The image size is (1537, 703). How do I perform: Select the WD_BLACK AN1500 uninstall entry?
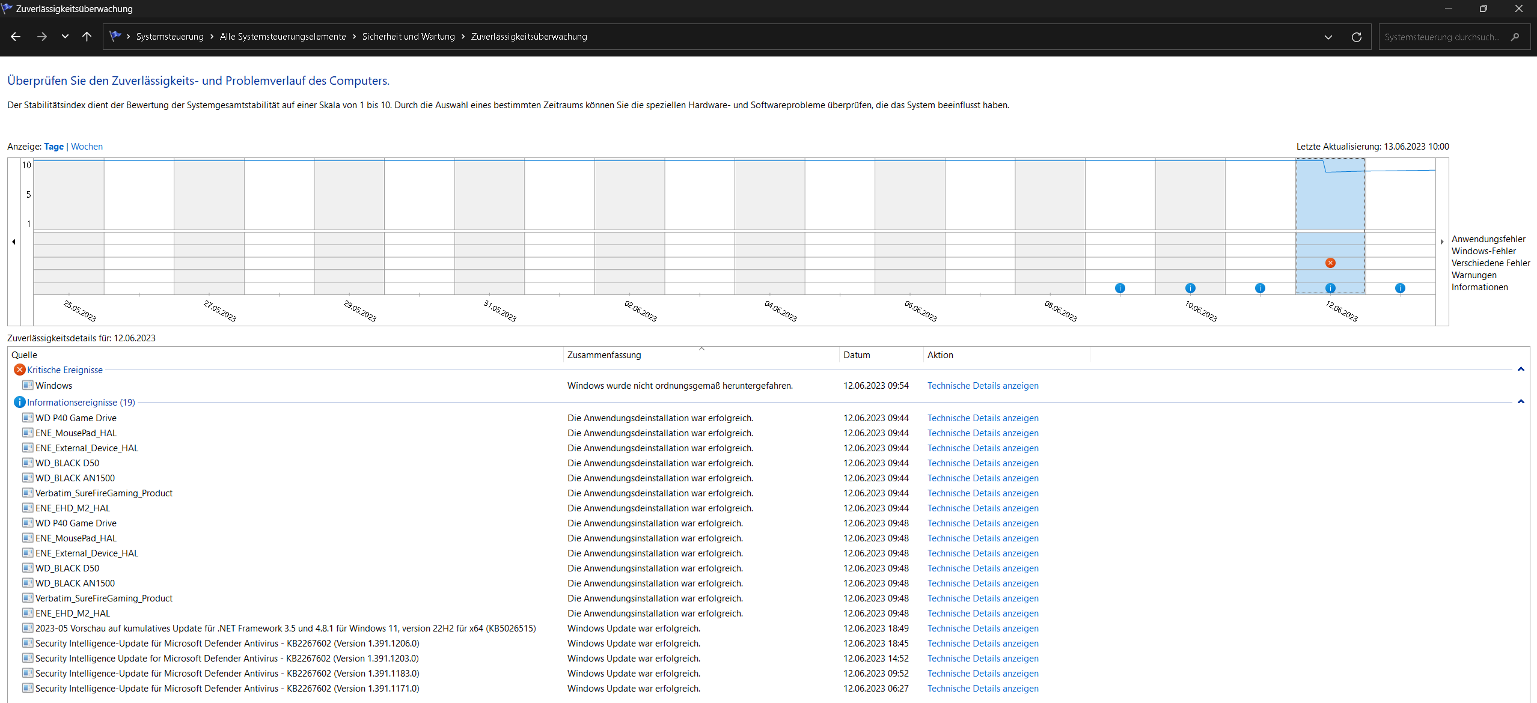[x=75, y=478]
